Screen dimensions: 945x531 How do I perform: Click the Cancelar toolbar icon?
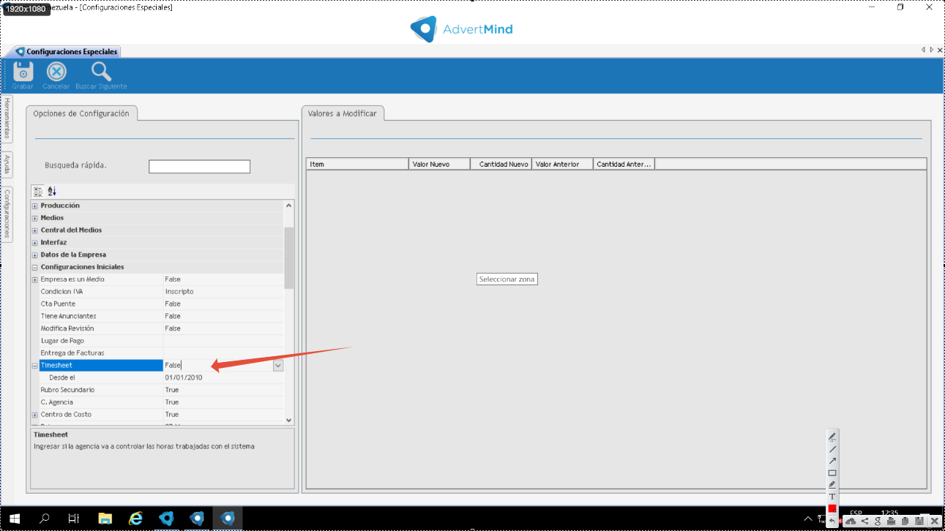coord(56,72)
